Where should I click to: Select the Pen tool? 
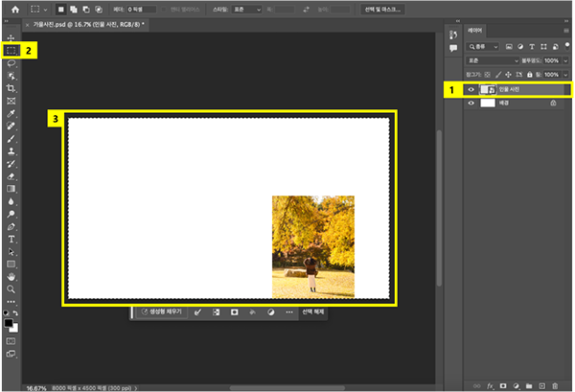tap(11, 226)
